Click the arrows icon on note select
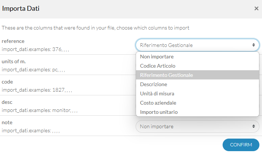The height and width of the screenshot is (153, 262). (x=253, y=126)
